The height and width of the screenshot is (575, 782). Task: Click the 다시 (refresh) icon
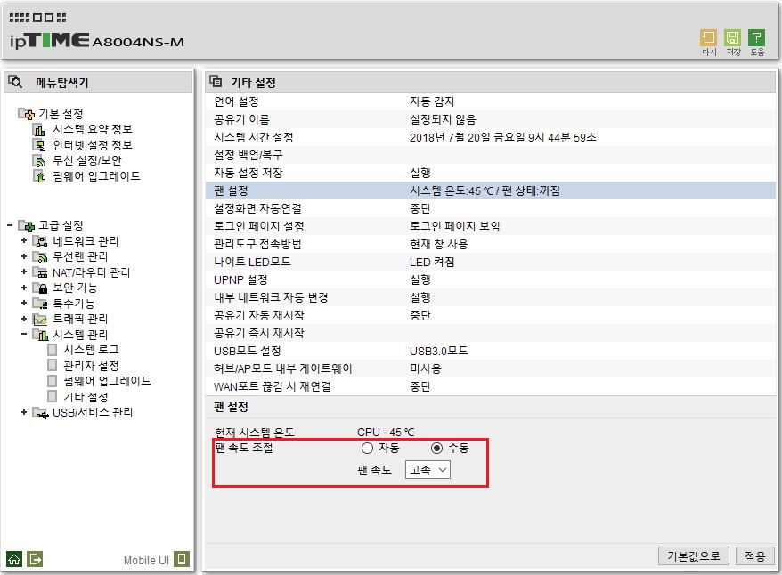[x=708, y=37]
